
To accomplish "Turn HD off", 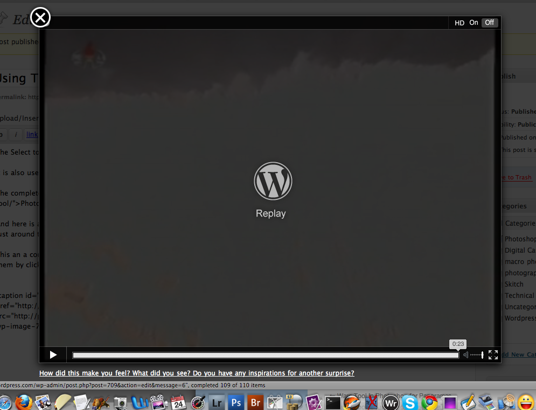I will [489, 23].
